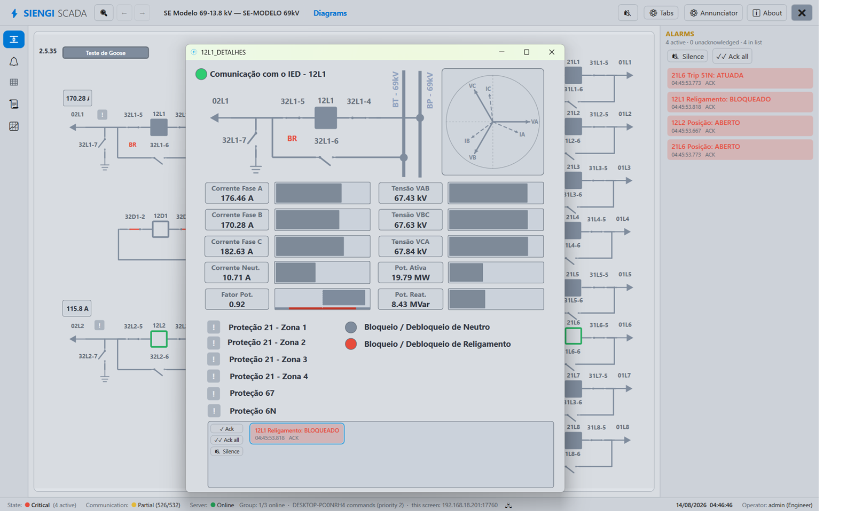Click the Teste de Goose button

tap(106, 53)
